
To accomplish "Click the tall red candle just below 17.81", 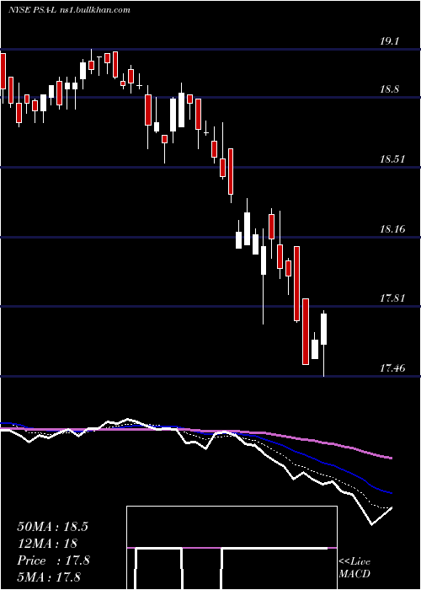I will (306, 331).
